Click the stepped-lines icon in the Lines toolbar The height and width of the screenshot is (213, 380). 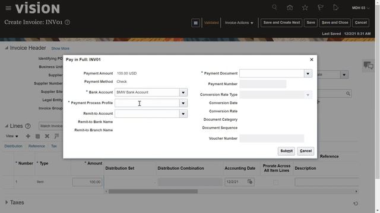[x=56, y=136]
